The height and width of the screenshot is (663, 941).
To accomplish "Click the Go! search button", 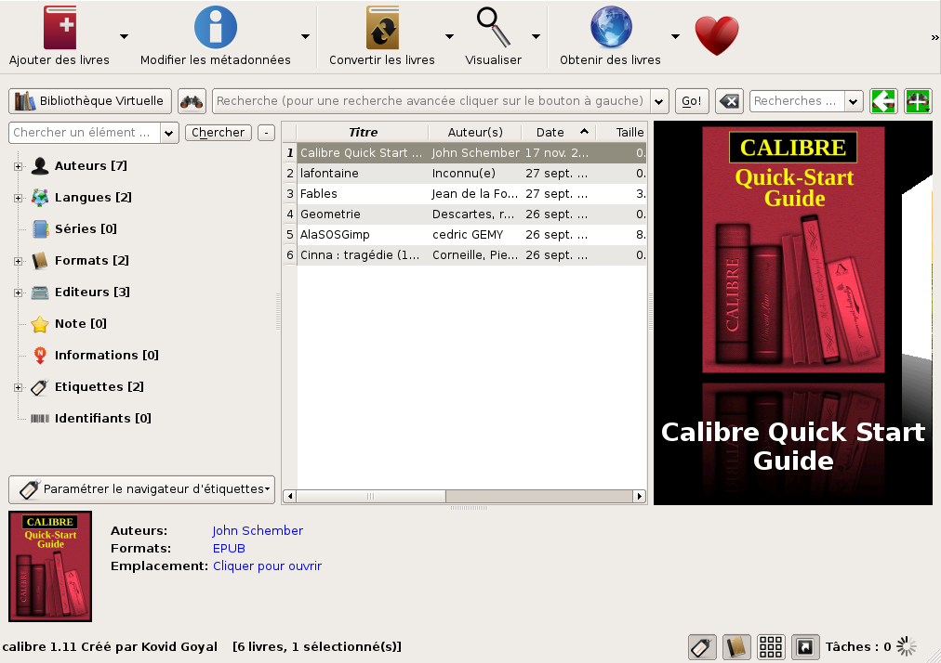I will [692, 100].
